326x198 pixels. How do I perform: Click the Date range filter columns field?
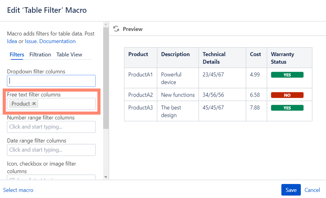[x=51, y=150]
